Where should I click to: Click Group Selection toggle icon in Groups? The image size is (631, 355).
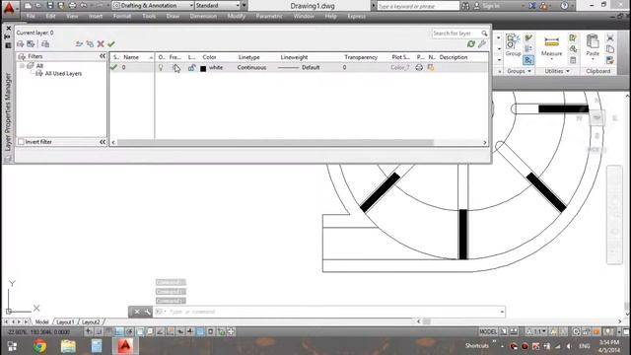(x=528, y=60)
